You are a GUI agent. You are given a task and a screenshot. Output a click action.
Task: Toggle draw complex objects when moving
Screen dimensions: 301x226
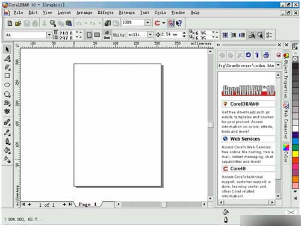pyautogui.click(x=252, y=35)
